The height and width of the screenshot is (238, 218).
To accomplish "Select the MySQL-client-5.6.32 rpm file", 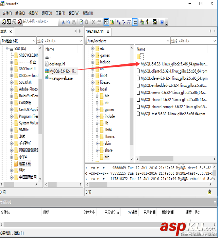I will tap(174, 71).
